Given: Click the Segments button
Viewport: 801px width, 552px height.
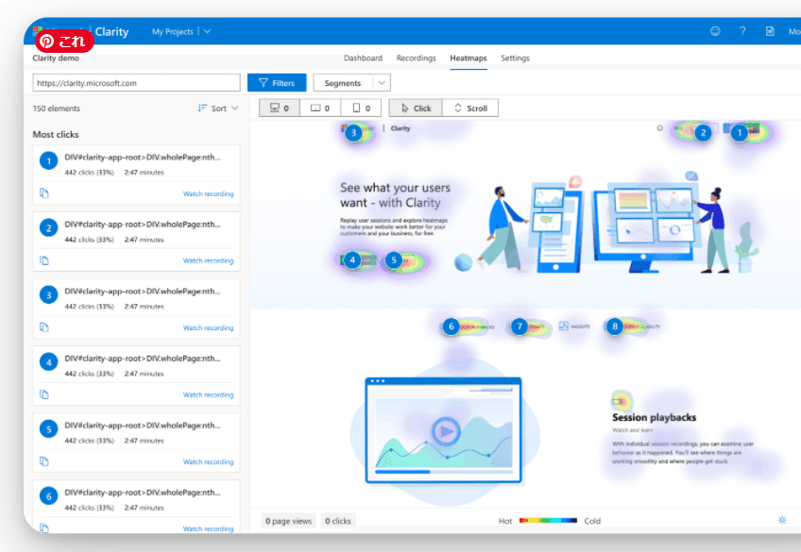Looking at the screenshot, I should (x=342, y=83).
